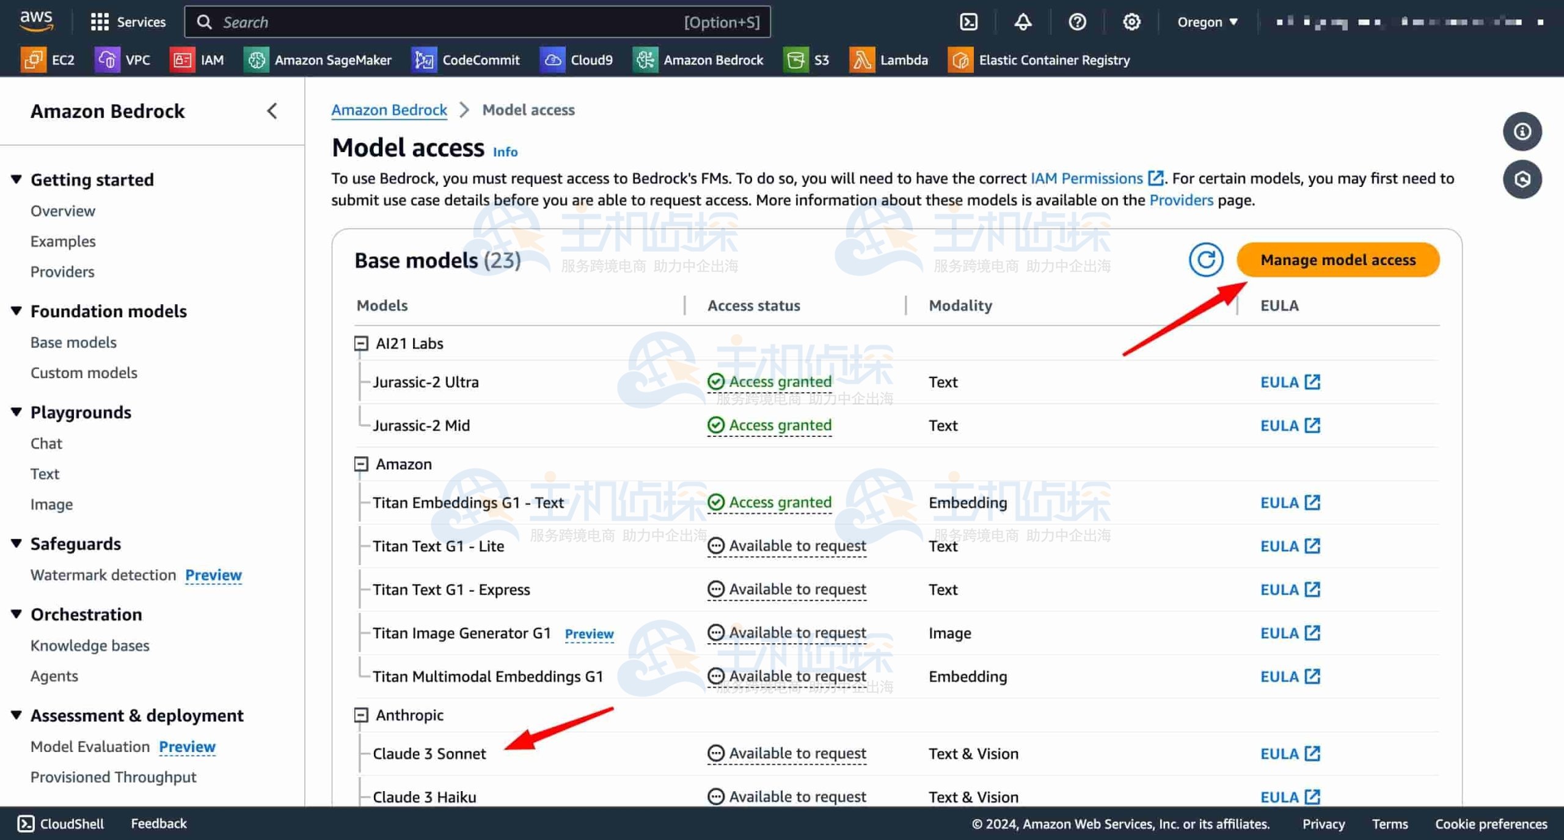Refresh the base models list
This screenshot has width=1564, height=840.
click(x=1205, y=260)
